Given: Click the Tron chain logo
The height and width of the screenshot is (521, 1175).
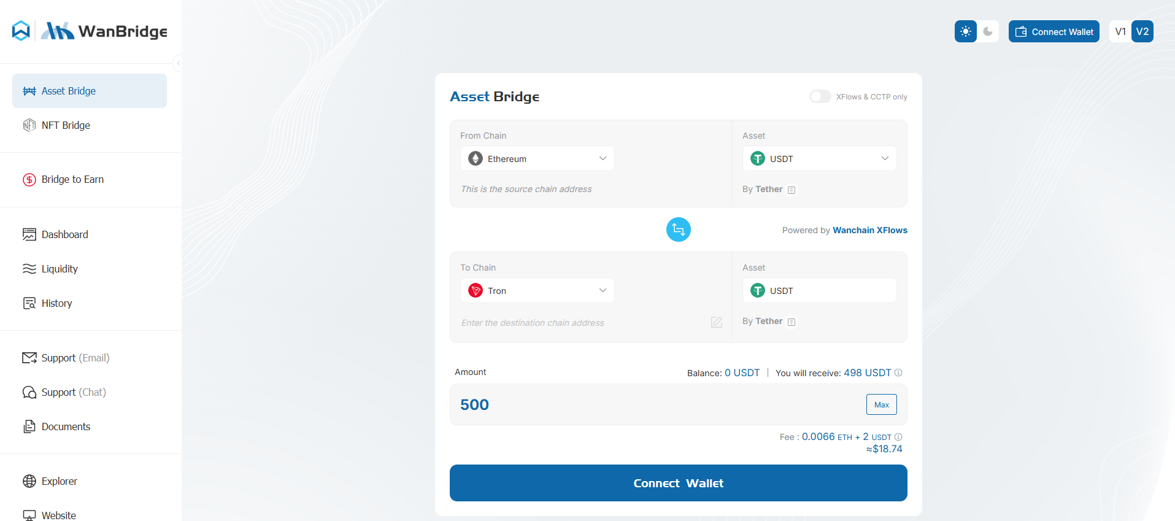Looking at the screenshot, I should 476,290.
